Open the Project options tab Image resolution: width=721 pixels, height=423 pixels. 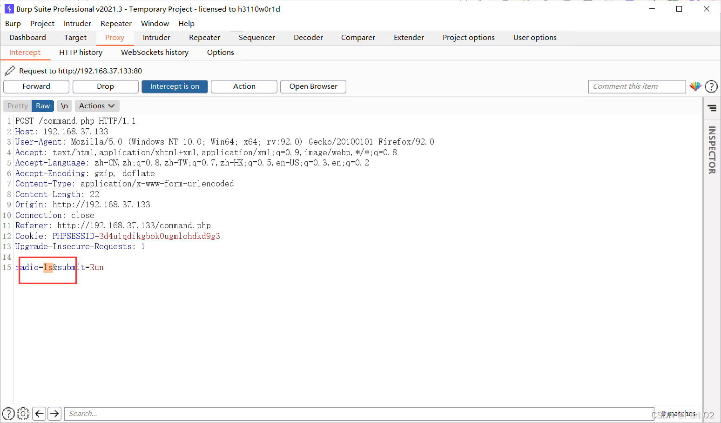[469, 38]
